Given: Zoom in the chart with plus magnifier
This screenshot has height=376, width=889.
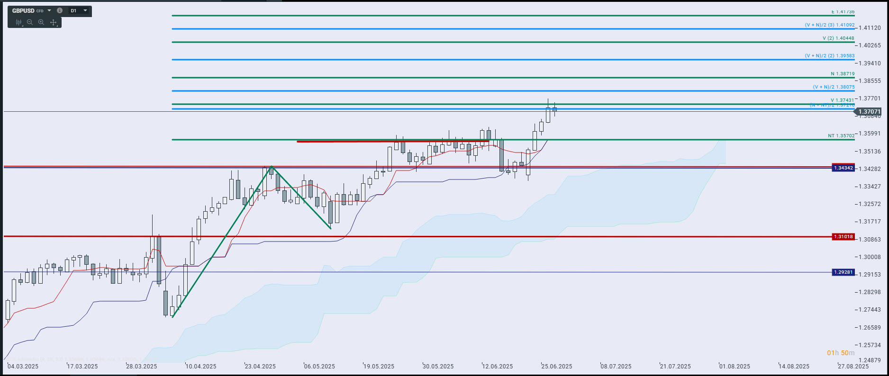Looking at the screenshot, I should coord(41,22).
